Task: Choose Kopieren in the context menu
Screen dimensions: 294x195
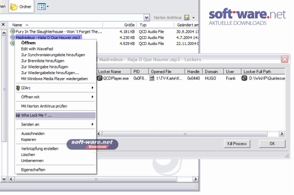Action: [56, 140]
